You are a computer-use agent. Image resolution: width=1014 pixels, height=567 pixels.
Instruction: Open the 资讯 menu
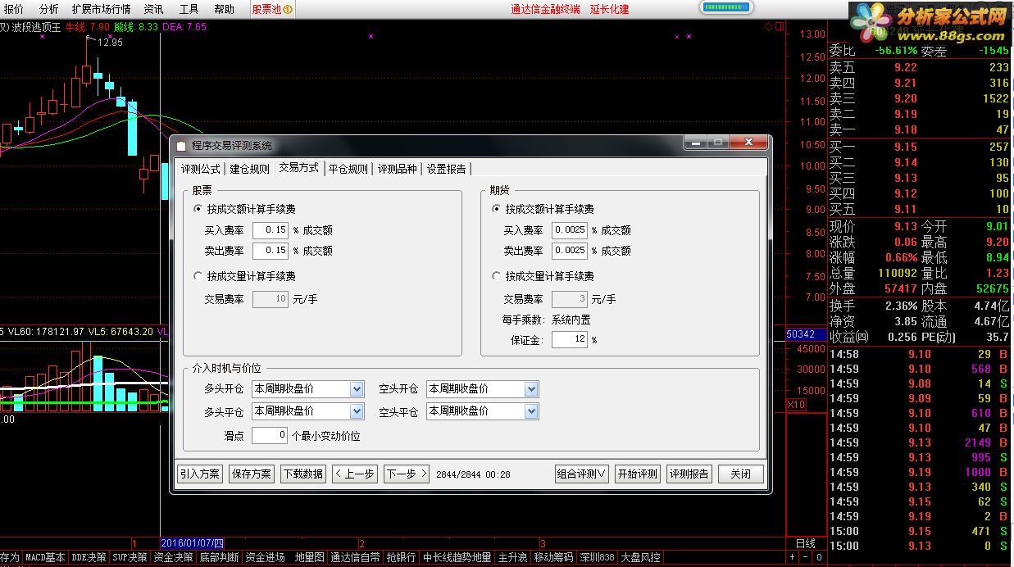click(153, 9)
